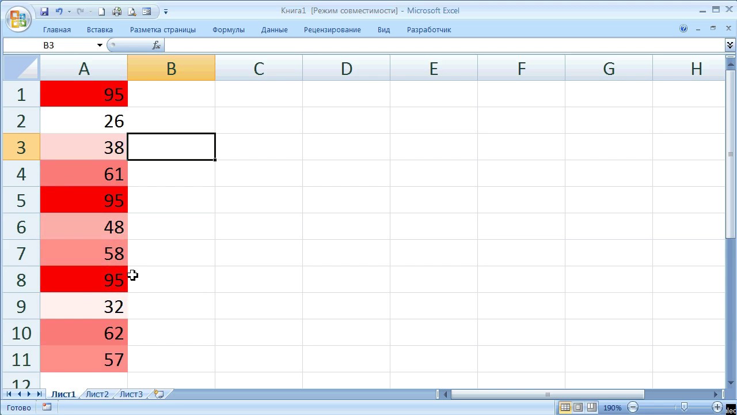Save the workbook via Quick Access
The image size is (737, 415).
44,11
